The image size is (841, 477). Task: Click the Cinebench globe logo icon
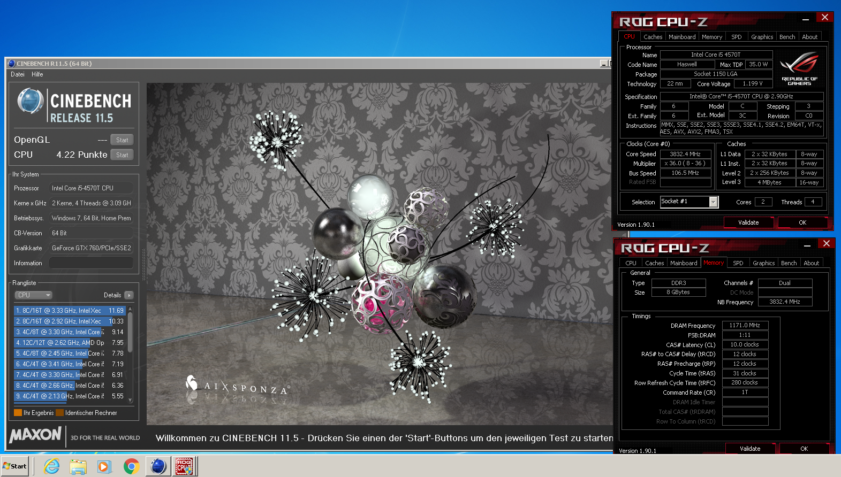pos(31,101)
